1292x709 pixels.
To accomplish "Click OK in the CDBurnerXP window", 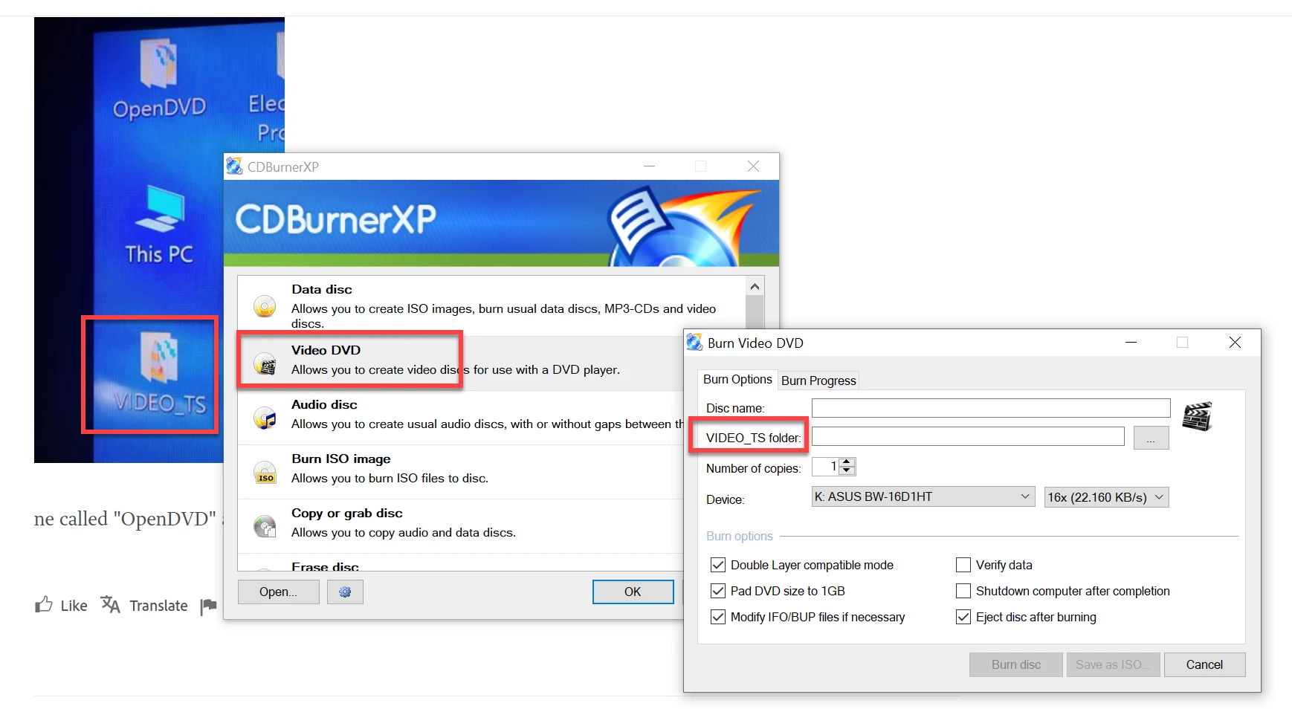I will (x=633, y=592).
